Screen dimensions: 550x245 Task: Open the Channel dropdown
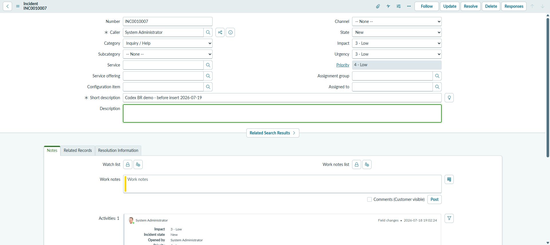[397, 21]
